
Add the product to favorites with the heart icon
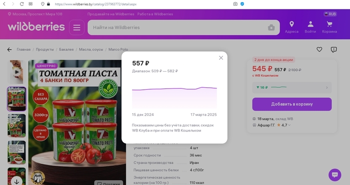[319, 49]
